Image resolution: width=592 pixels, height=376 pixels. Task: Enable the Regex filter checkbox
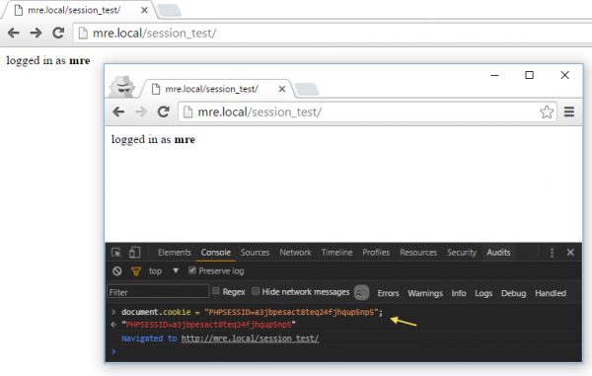(216, 291)
